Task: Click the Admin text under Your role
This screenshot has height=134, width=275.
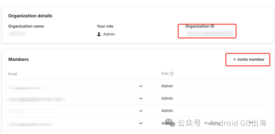Action: pos(109,34)
